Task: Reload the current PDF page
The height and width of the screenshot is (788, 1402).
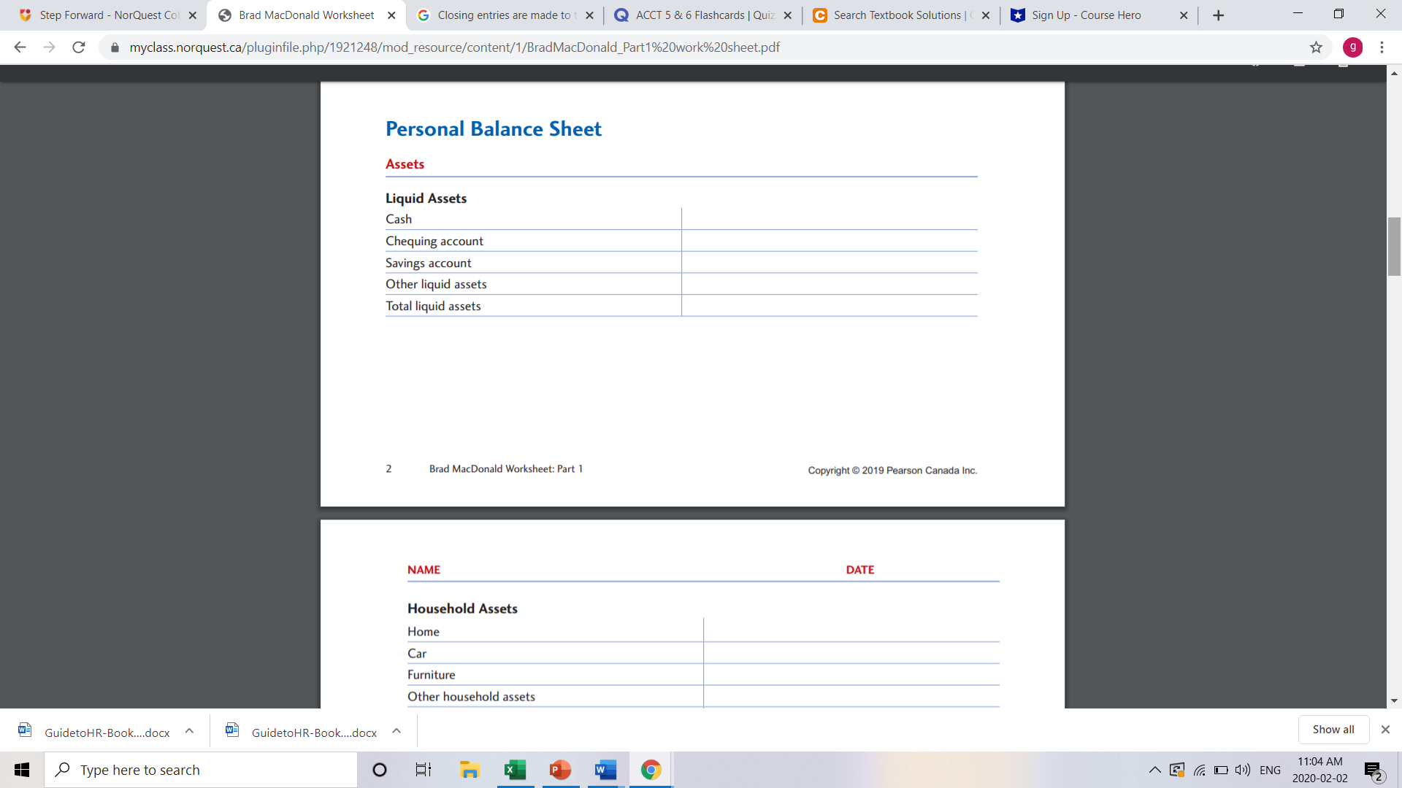Action: click(79, 47)
